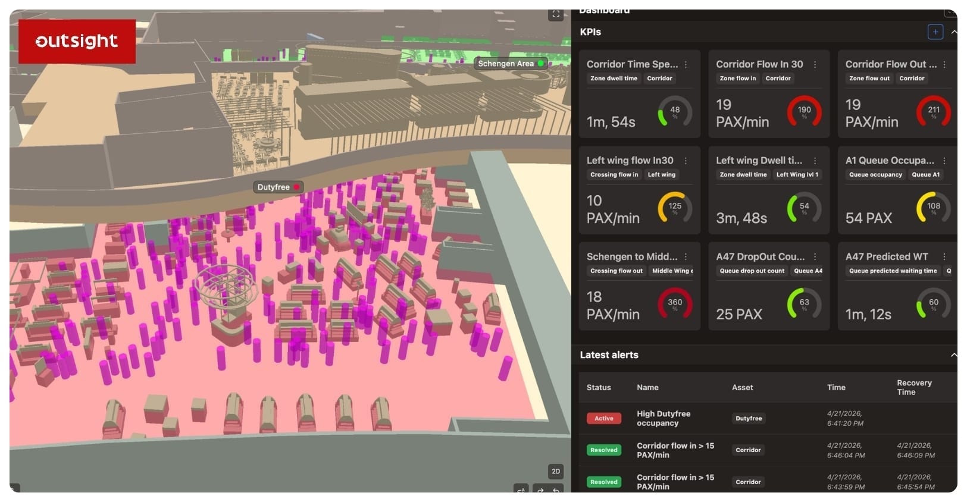Click the 1m, 12s value in A47 Predicted WT
The height and width of the screenshot is (502, 967).
click(868, 315)
